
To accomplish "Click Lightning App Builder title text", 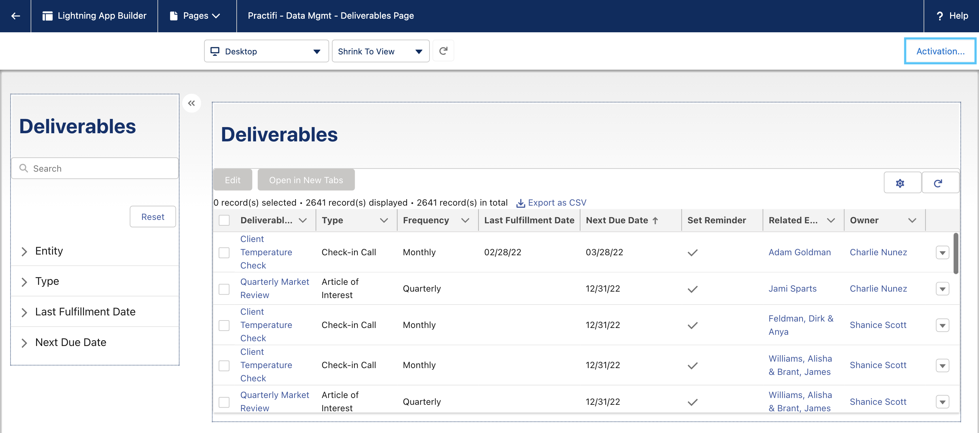I will click(x=102, y=16).
